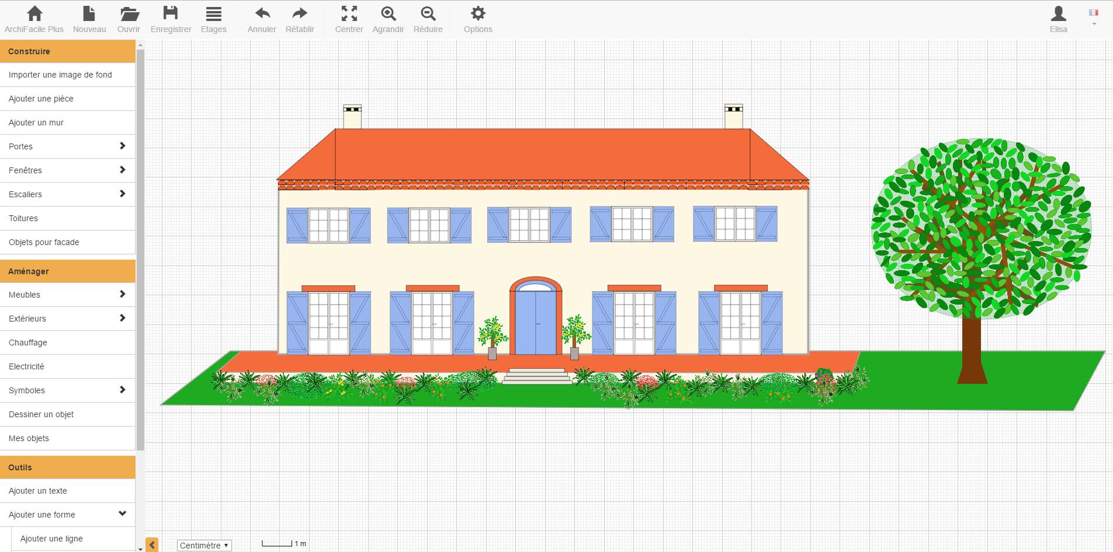Open the language flag dropdown
The image size is (1113, 552).
pyautogui.click(x=1094, y=18)
